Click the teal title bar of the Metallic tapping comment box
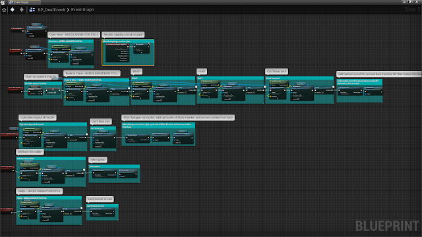The image size is (422, 237). [x=127, y=41]
